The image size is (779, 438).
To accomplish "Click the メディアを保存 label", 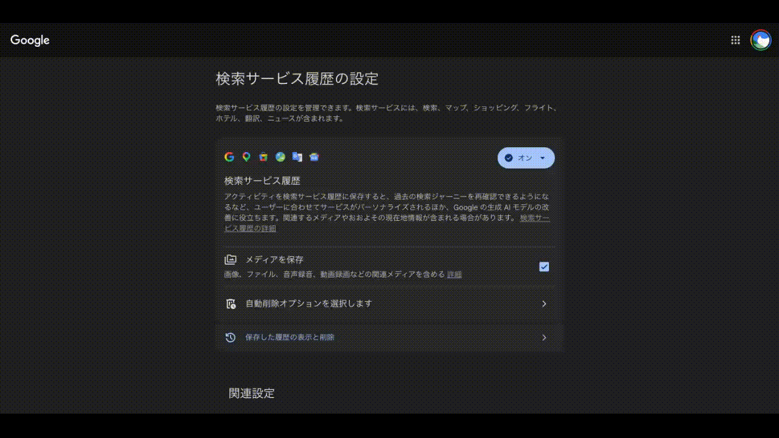I will coord(274,260).
